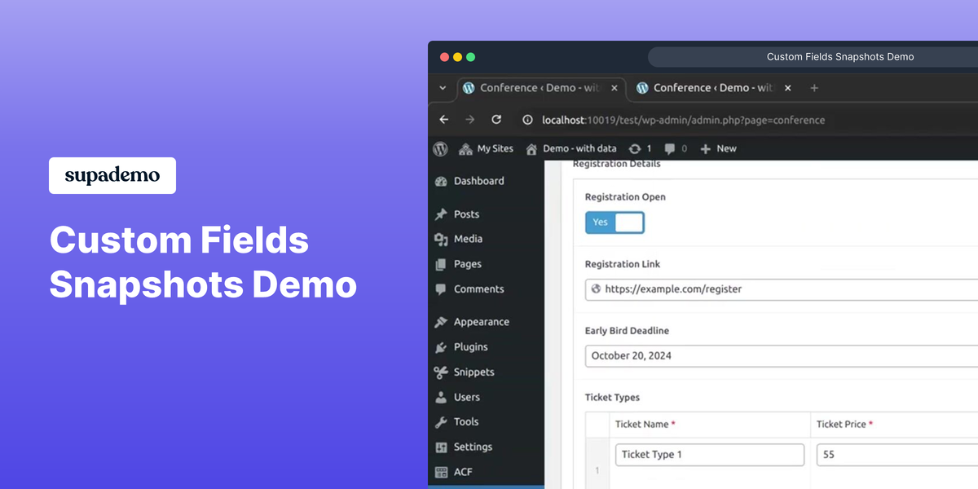The image size is (978, 489).
Task: Click the WordPress logo in admin bar
Action: click(440, 148)
